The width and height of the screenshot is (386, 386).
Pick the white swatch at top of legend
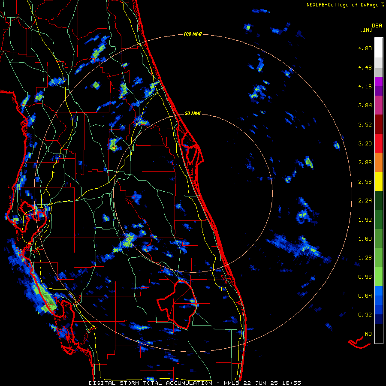point(379,48)
